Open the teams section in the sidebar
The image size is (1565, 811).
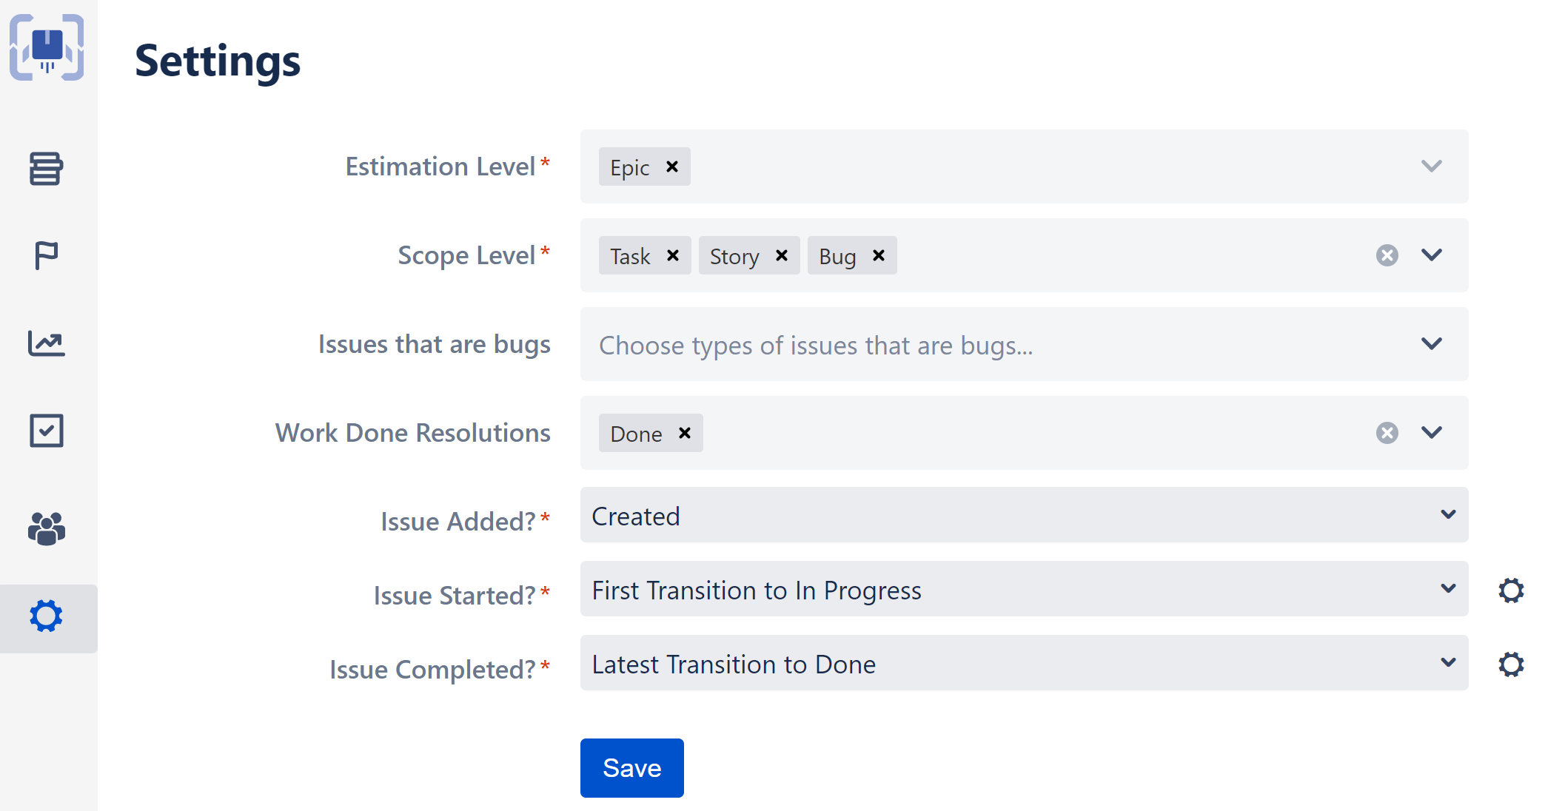click(47, 528)
